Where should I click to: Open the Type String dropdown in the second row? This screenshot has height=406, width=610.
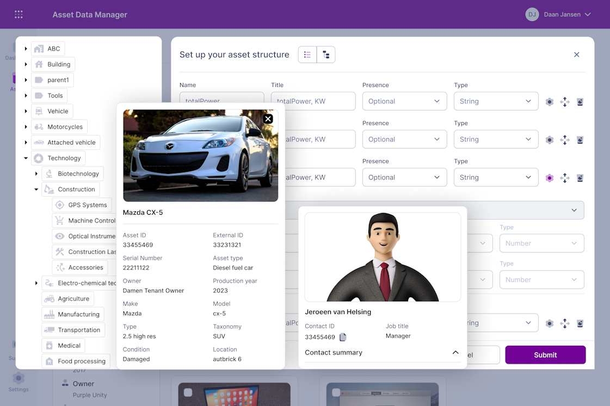496,139
